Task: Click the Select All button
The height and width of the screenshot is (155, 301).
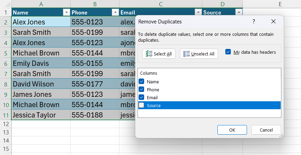Action: (x=159, y=54)
